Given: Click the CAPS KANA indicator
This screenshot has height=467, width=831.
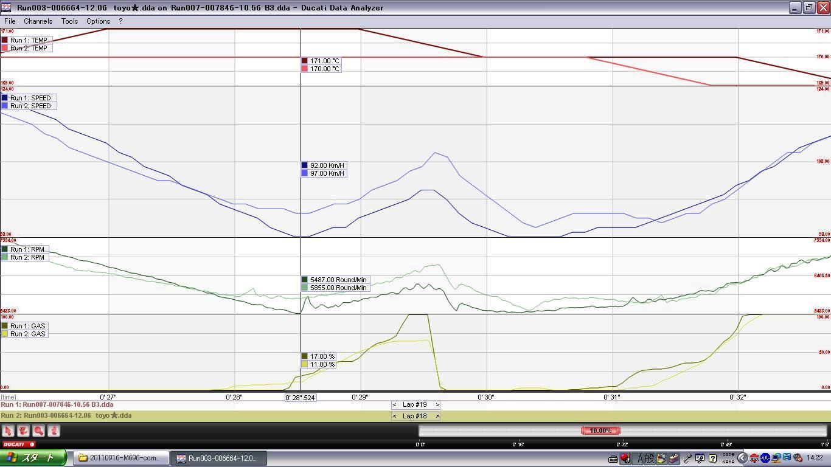Looking at the screenshot, I should click(x=728, y=458).
